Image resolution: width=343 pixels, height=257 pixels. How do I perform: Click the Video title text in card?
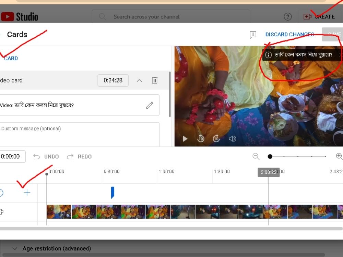(x=37, y=105)
